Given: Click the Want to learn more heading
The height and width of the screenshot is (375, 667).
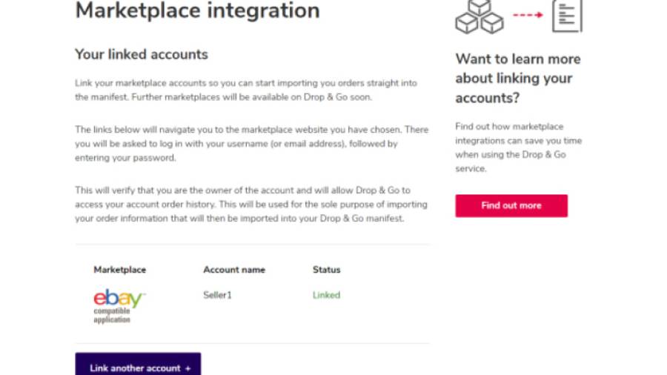Looking at the screenshot, I should (518, 79).
